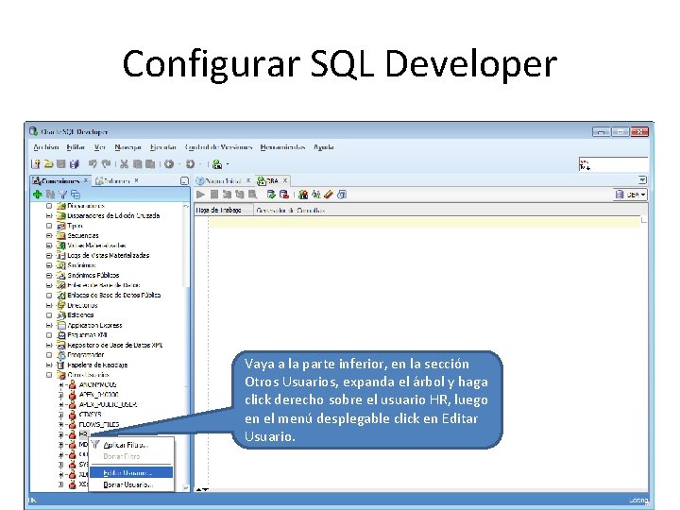Viewport: 680px width, 510px height.
Task: Click the Filter funnel icon in Conexiones panel
Action: pos(63,195)
